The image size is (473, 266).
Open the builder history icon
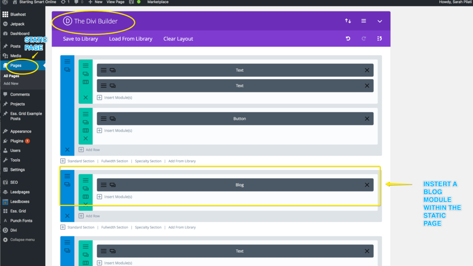380,39
